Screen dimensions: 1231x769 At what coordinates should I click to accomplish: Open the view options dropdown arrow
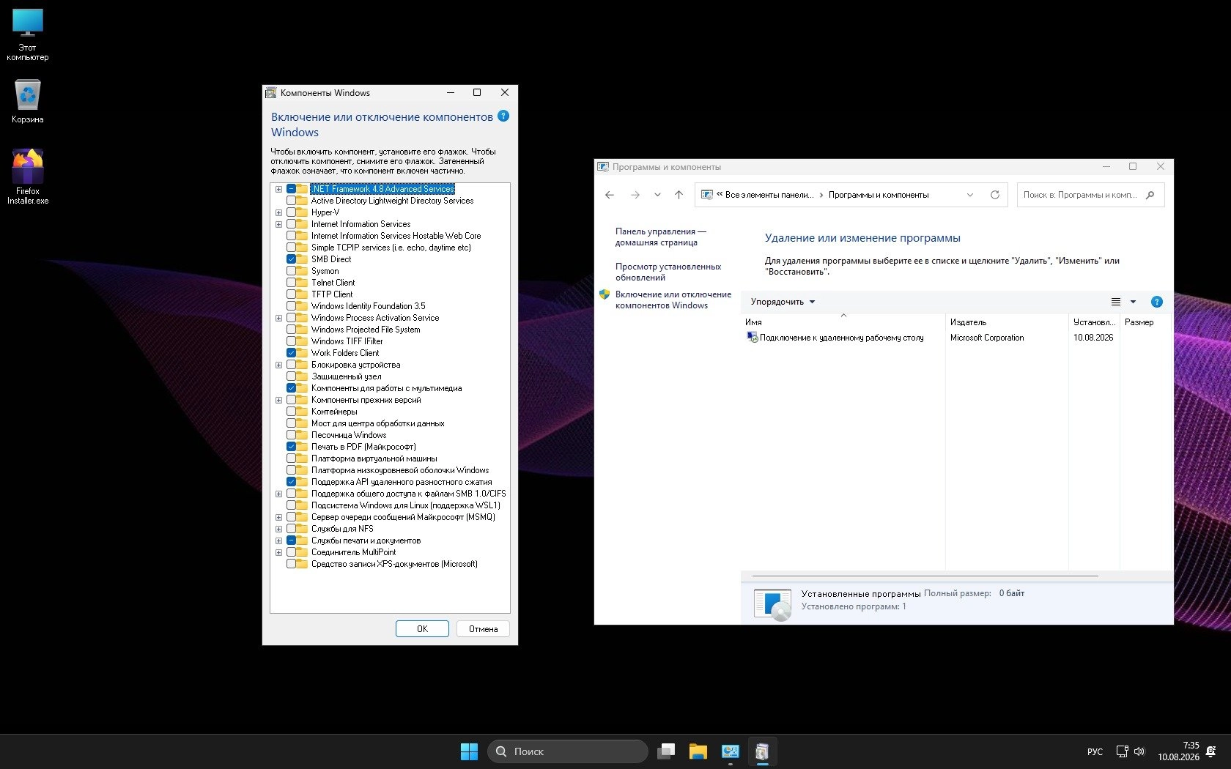point(1133,302)
